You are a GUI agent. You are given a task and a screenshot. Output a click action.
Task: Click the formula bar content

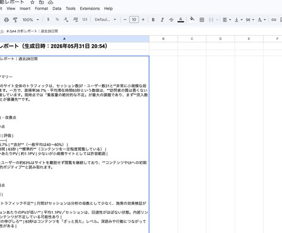click(32, 31)
